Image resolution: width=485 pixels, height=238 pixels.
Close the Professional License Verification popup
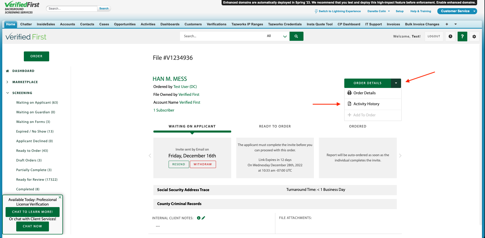[x=60, y=197]
